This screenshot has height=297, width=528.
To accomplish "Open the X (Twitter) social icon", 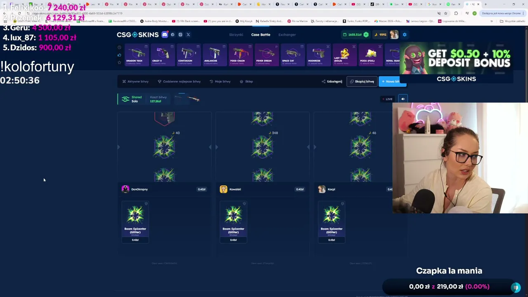I will coord(188,35).
